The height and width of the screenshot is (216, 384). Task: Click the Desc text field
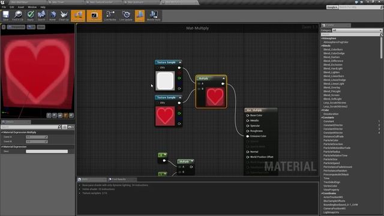point(47,151)
